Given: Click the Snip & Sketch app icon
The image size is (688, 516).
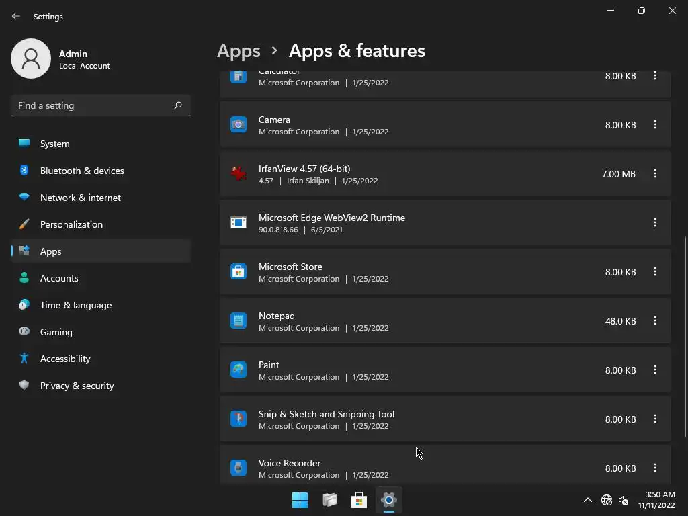Looking at the screenshot, I should pos(239,419).
